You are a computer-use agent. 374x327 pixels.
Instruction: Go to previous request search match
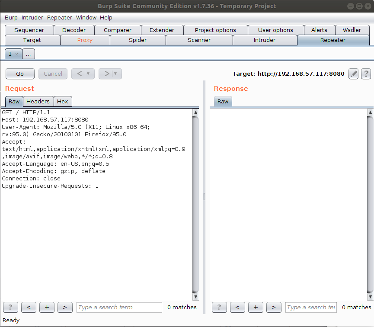coord(29,307)
